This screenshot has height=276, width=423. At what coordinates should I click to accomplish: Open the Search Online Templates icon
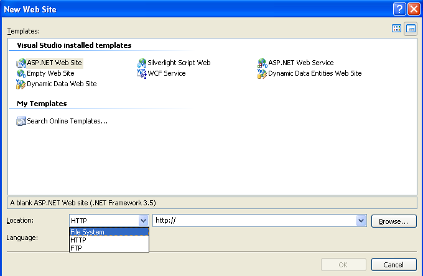tap(21, 122)
